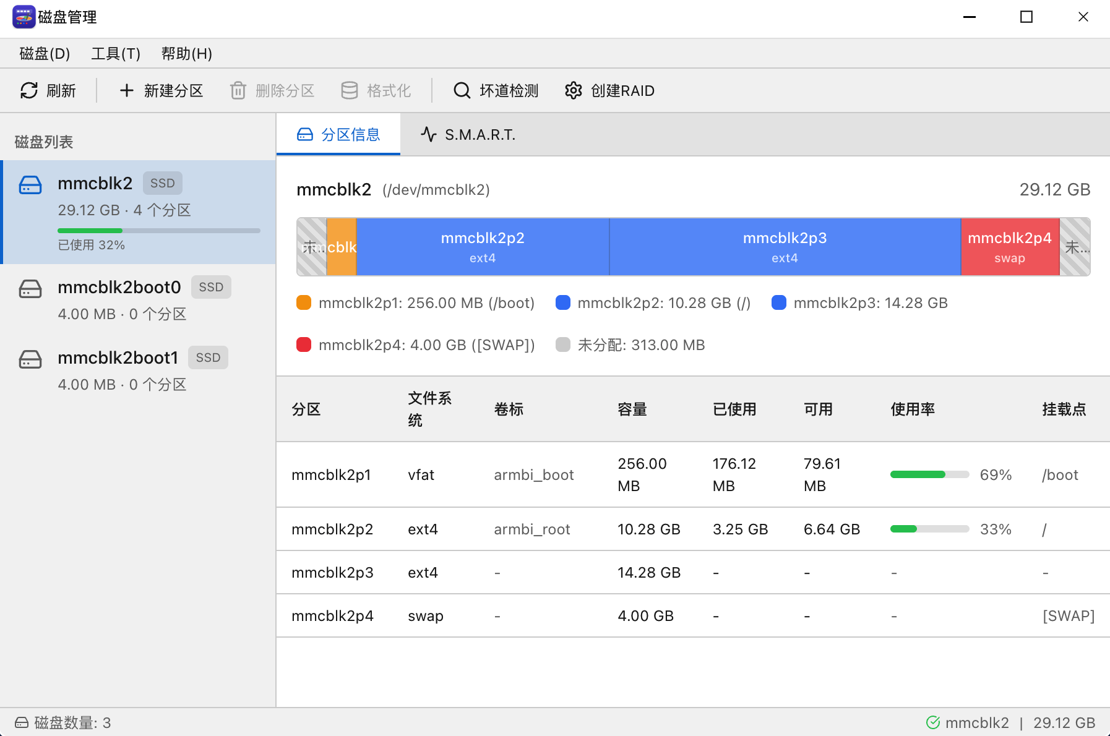1110x736 pixels.
Task: Click the 容量 column header
Action: pyautogui.click(x=632, y=409)
